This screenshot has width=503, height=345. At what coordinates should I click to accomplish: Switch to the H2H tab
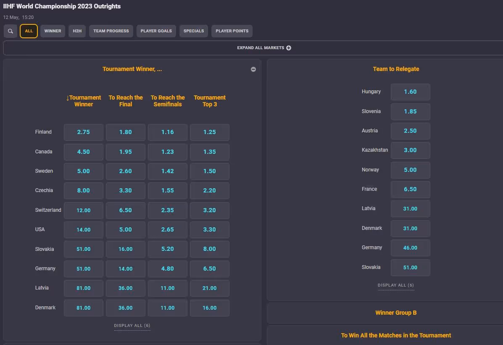click(77, 31)
